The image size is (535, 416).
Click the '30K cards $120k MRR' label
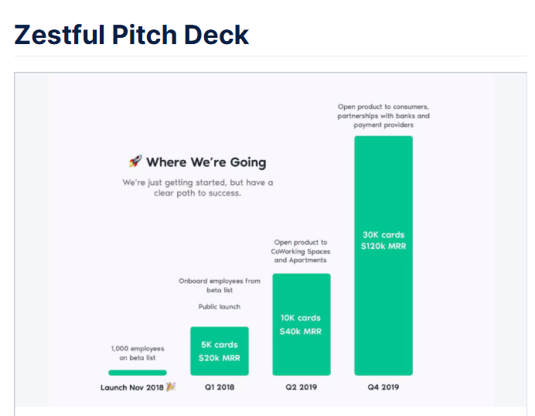point(383,240)
